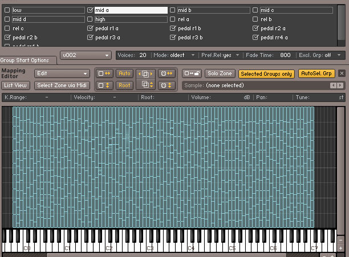
Task: Open the Mapping Editor Edit dropdown menu
Action: click(62, 74)
